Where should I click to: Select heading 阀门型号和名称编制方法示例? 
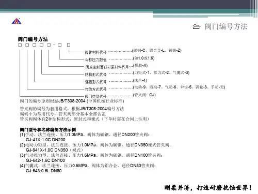coord(48,130)
